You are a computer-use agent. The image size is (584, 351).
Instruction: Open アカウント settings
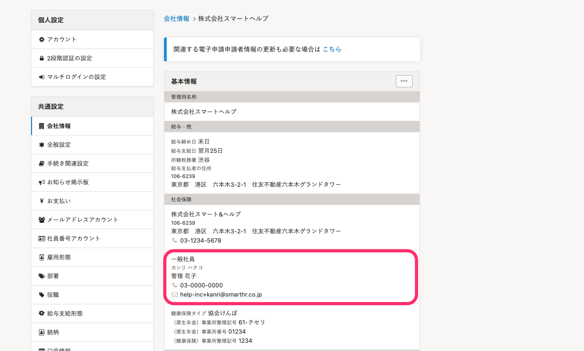(92, 39)
